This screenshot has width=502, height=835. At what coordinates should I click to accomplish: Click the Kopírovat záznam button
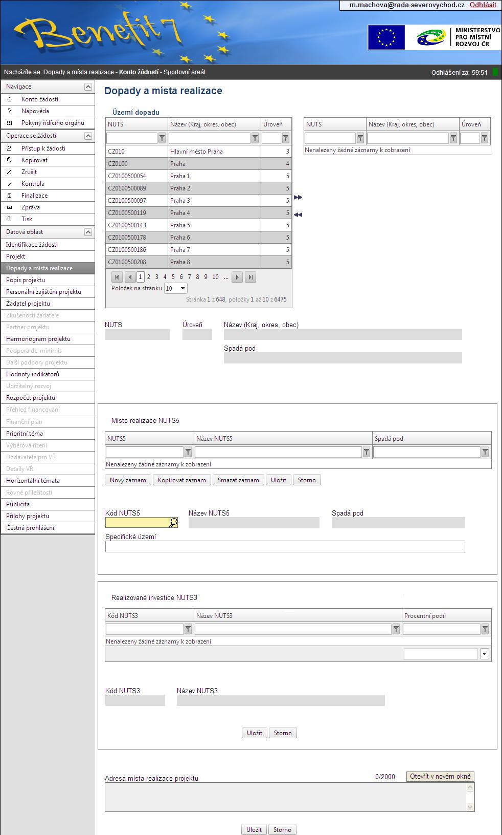(x=182, y=480)
